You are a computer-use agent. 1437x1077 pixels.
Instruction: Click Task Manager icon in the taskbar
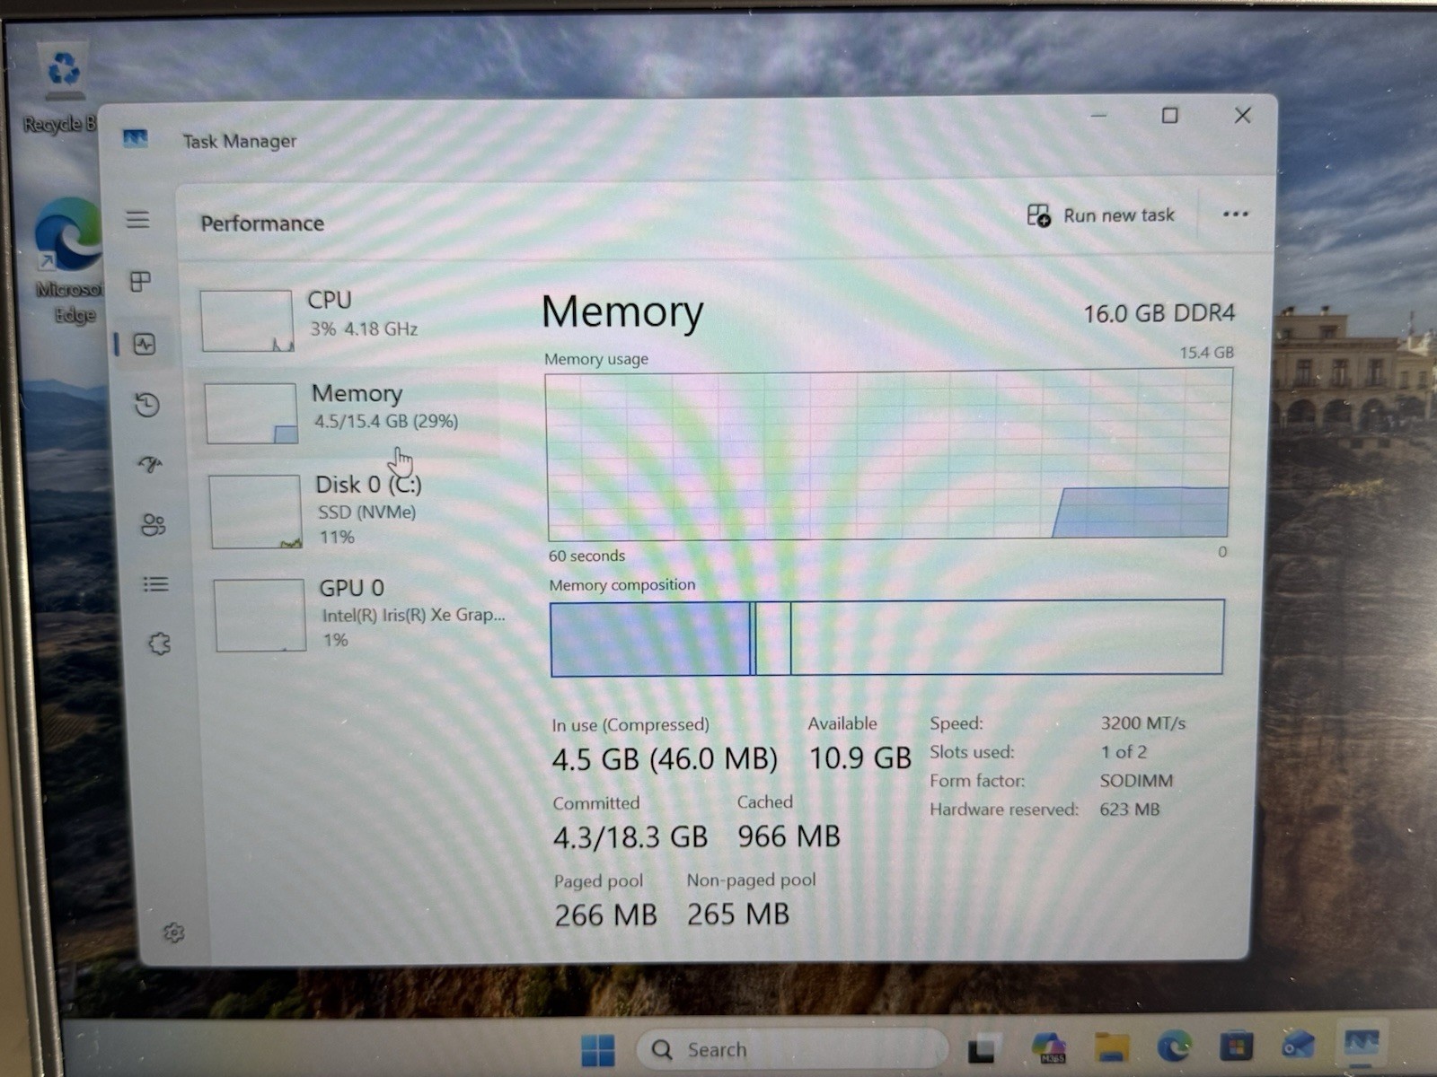[1361, 1043]
